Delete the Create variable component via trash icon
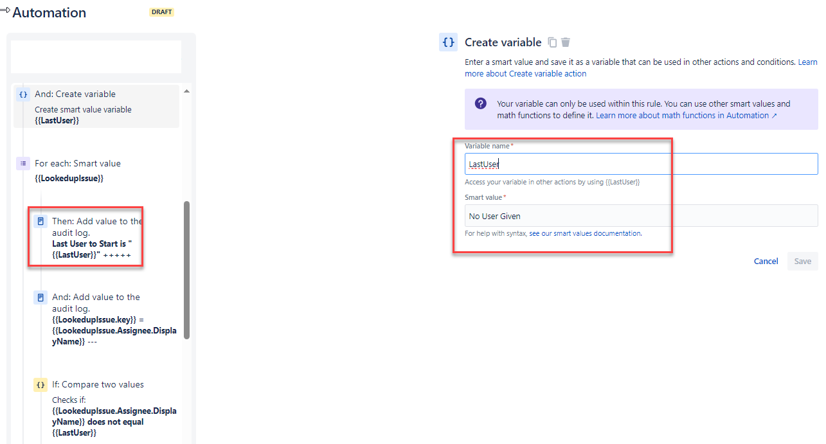Viewport: 826px width, 444px height. click(566, 42)
